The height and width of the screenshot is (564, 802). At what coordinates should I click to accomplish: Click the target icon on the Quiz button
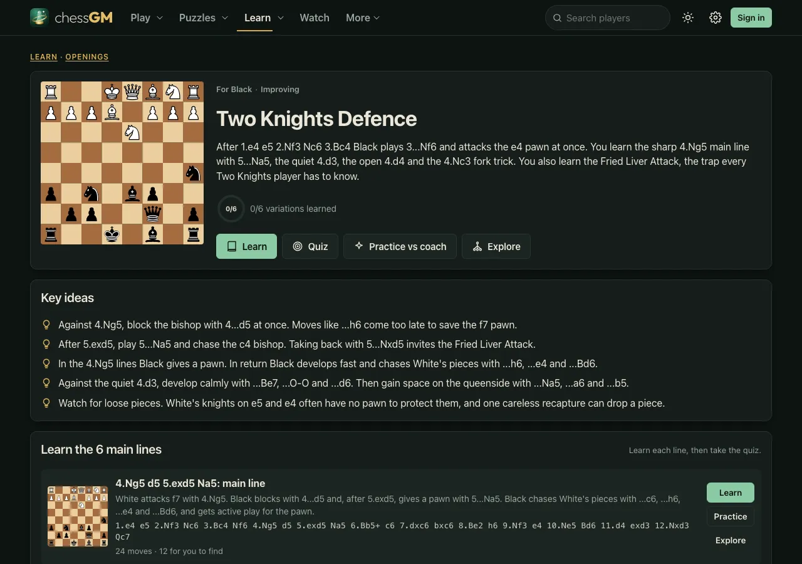click(298, 246)
